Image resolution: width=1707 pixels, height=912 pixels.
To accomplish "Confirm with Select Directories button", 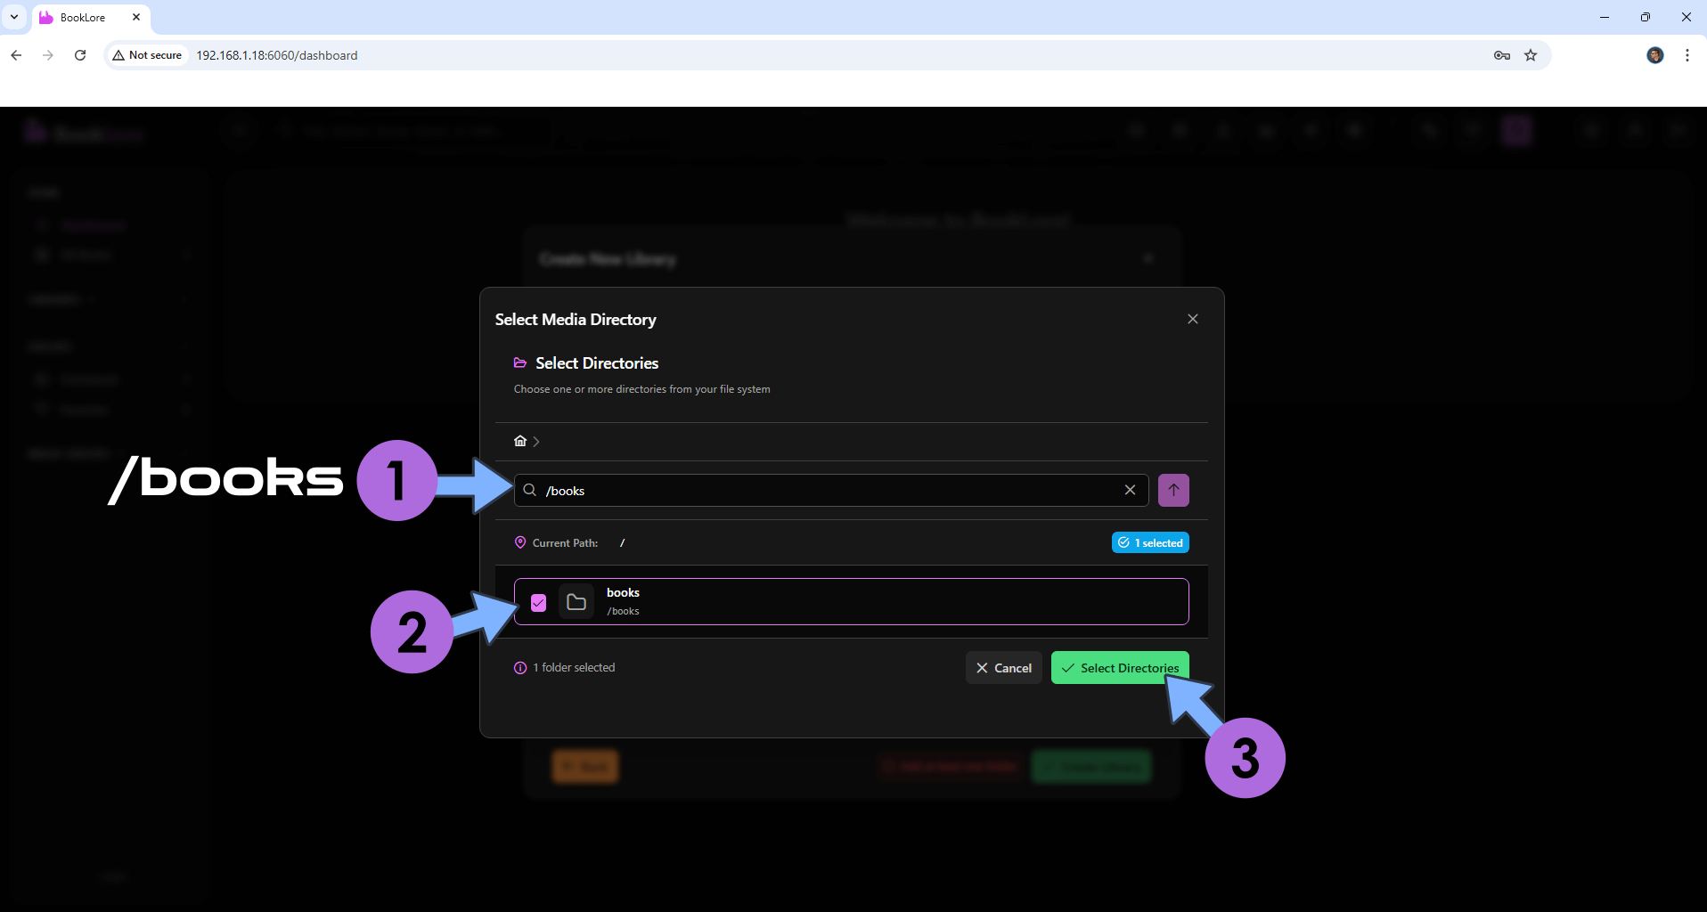I will click(x=1120, y=668).
